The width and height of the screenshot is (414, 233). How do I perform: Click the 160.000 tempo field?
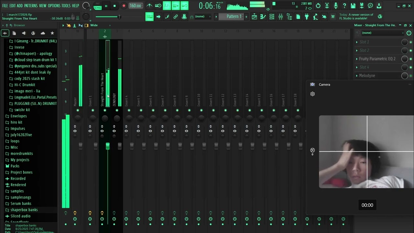(x=136, y=6)
